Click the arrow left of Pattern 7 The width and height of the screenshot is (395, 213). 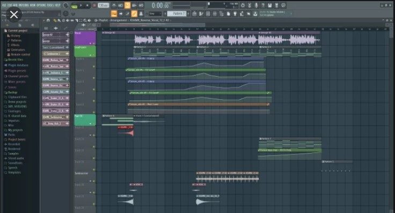pyautogui.click(x=165, y=13)
